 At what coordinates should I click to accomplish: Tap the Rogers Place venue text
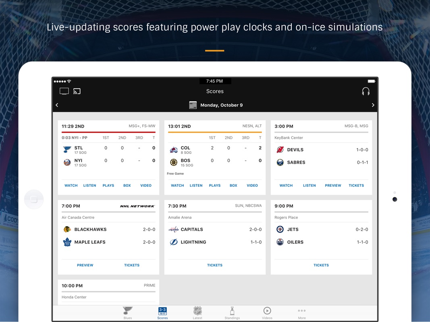[x=286, y=217]
